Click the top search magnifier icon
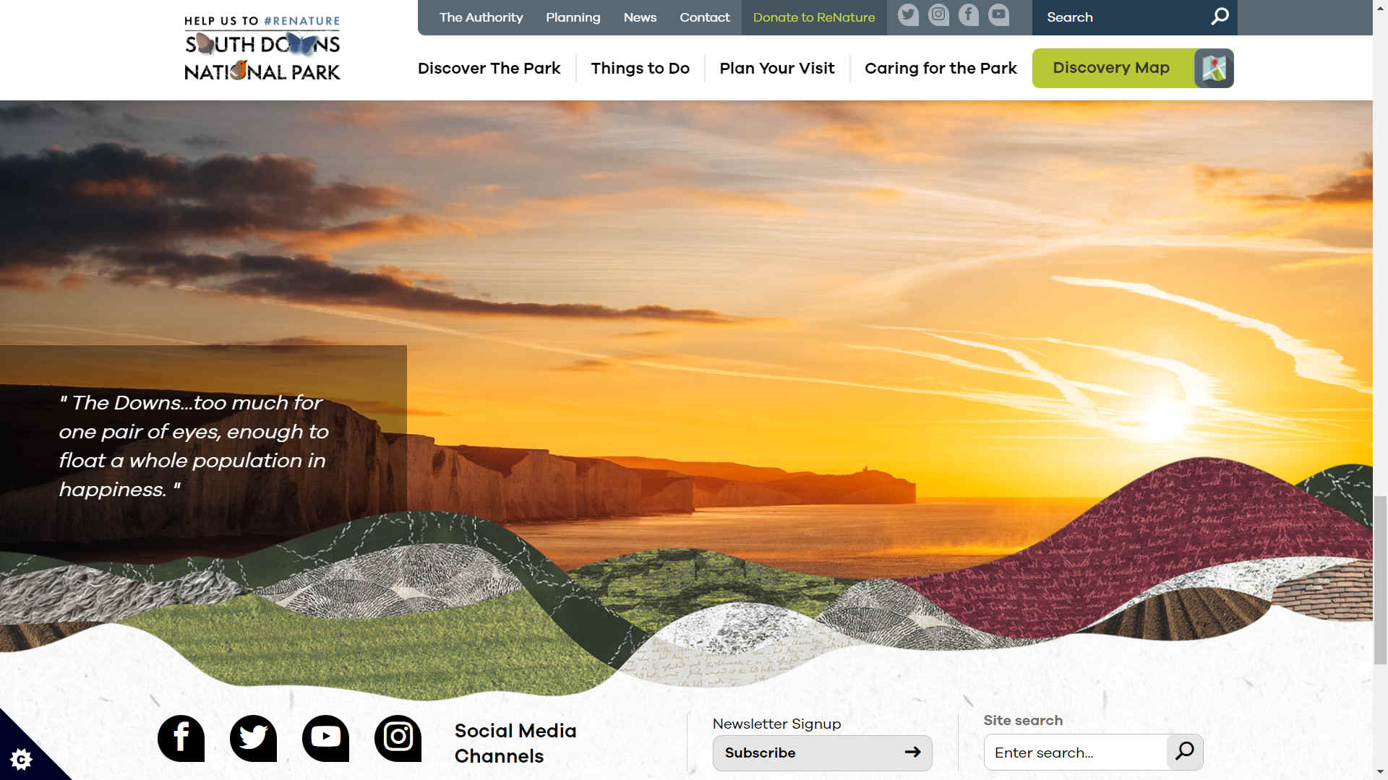This screenshot has height=780, width=1388. click(x=1220, y=17)
